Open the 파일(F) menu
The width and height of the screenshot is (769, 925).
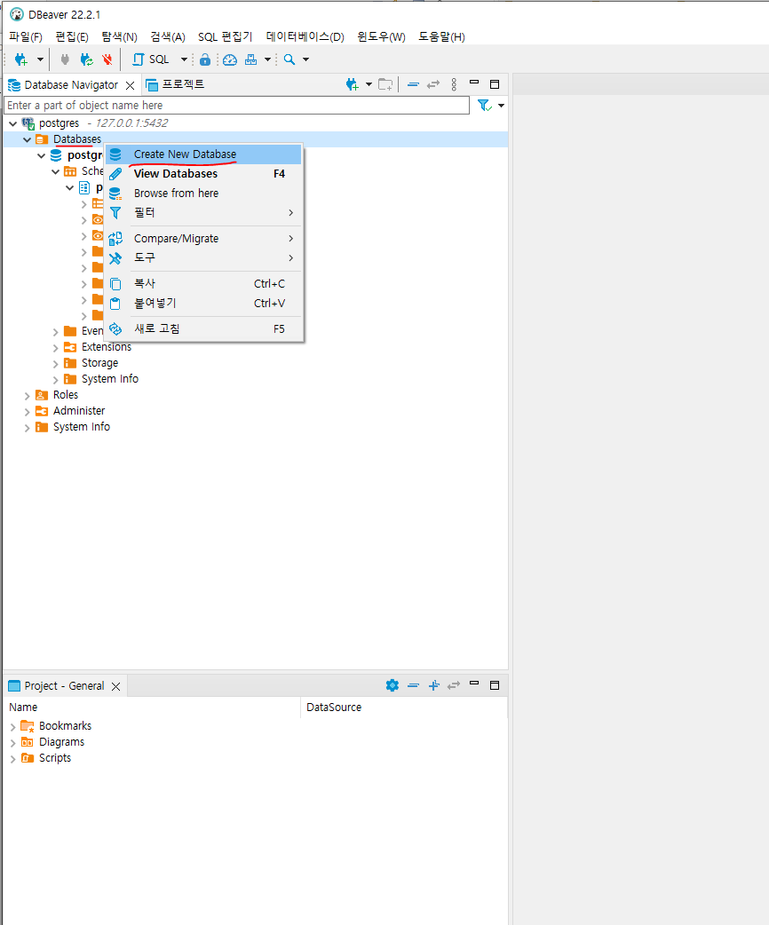[x=26, y=36]
